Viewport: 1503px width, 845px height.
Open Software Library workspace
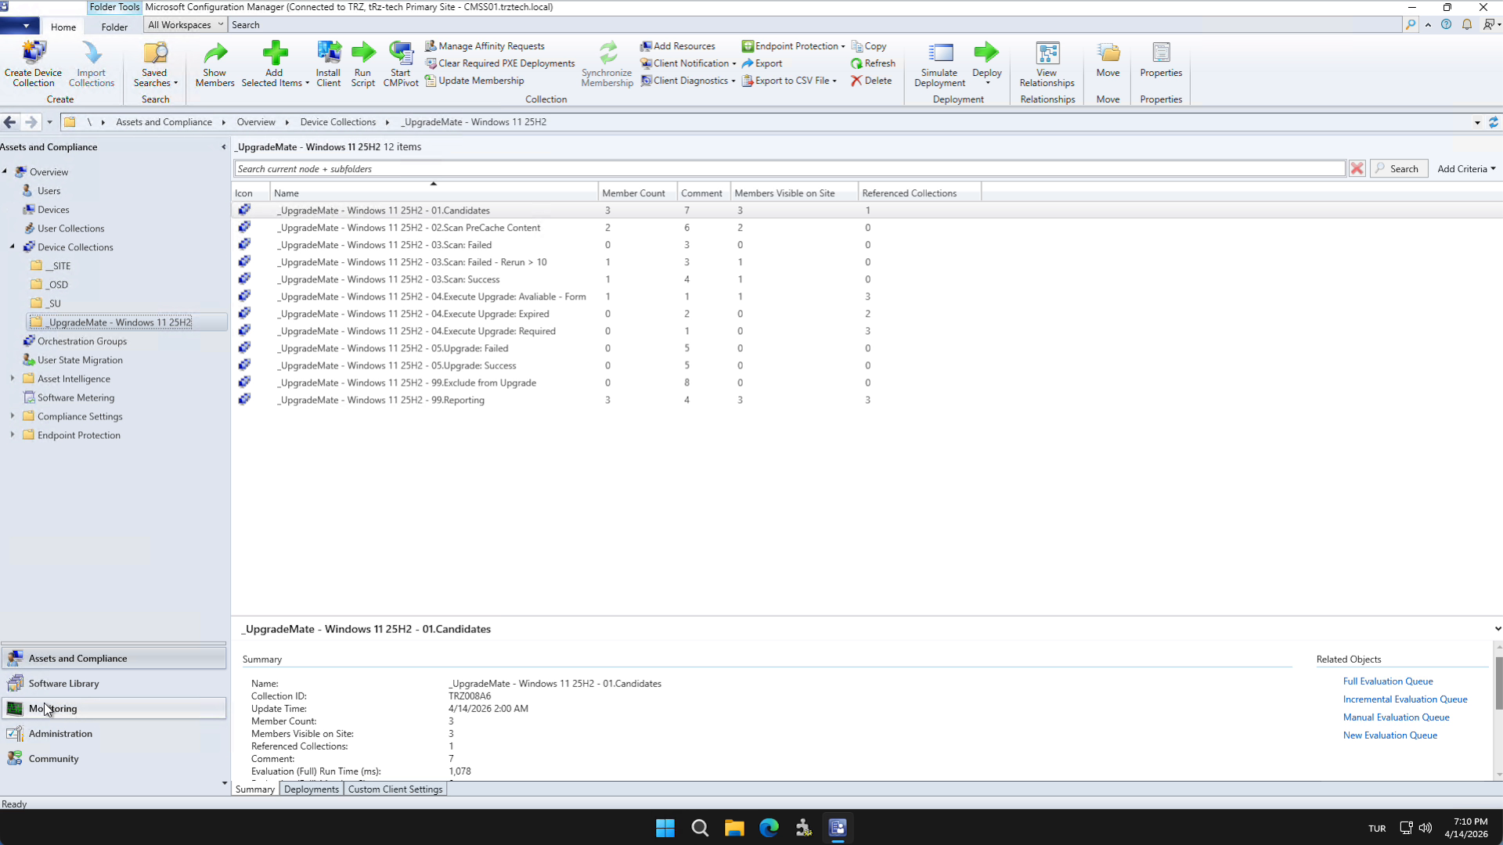pos(114,684)
